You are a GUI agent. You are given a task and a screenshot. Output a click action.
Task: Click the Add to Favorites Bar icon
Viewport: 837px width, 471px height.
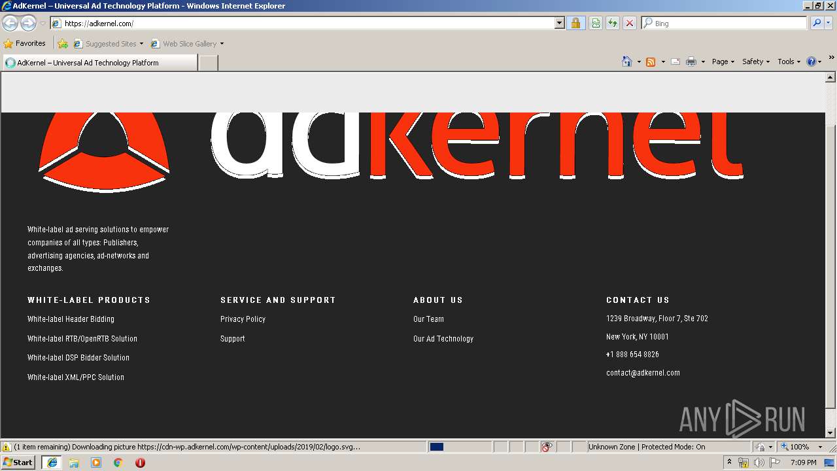(x=63, y=44)
